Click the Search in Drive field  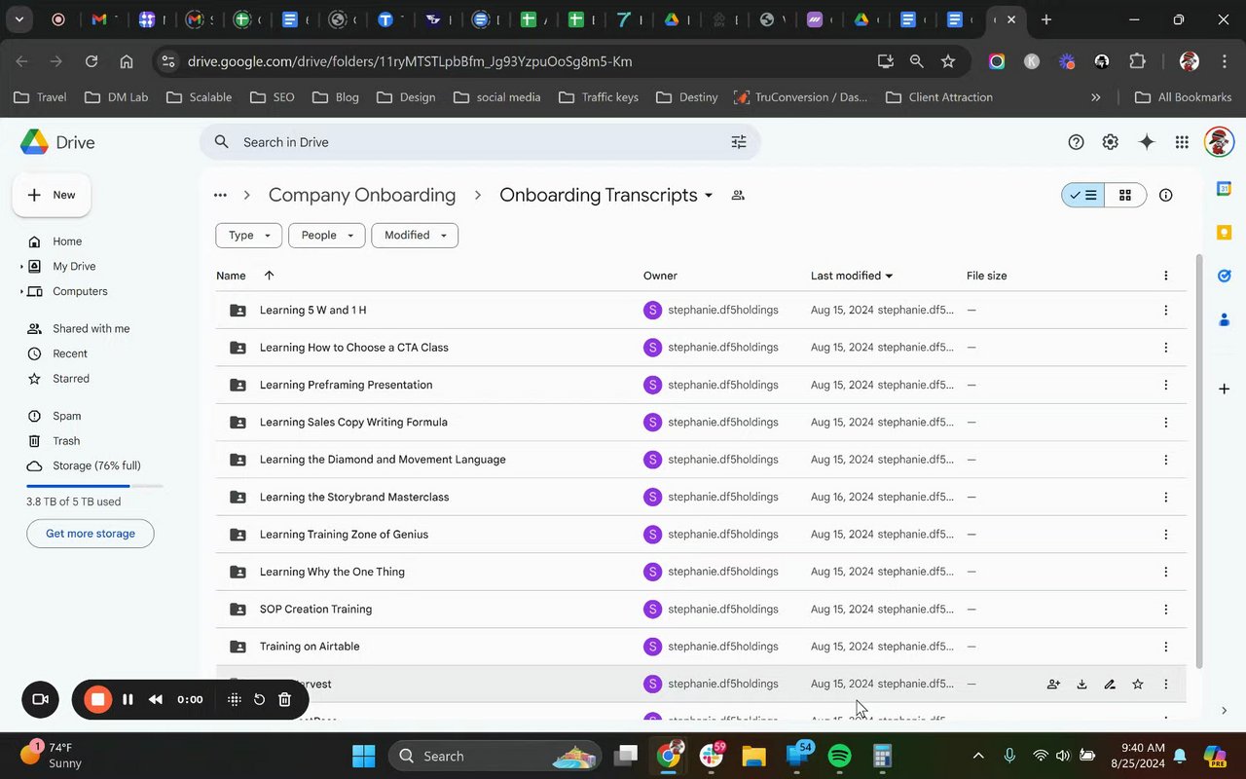[x=467, y=142]
